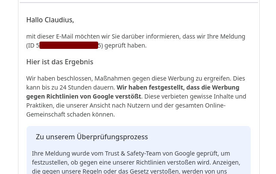
Task: Click "Maßnahmen gegen diese Werbung" phrase
Action: pyautogui.click(x=142, y=78)
